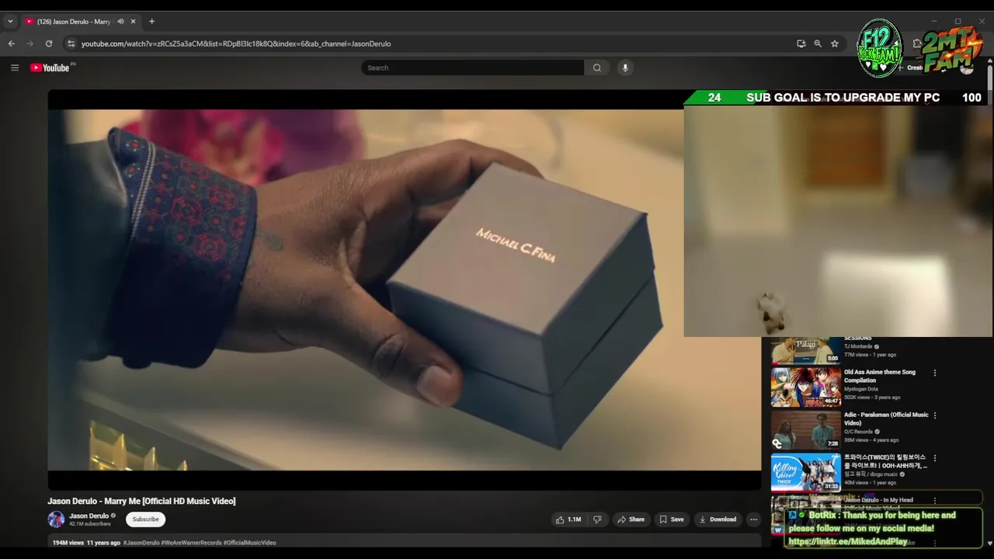Open Palagi thumbnail with 5:05 duration

point(805,350)
